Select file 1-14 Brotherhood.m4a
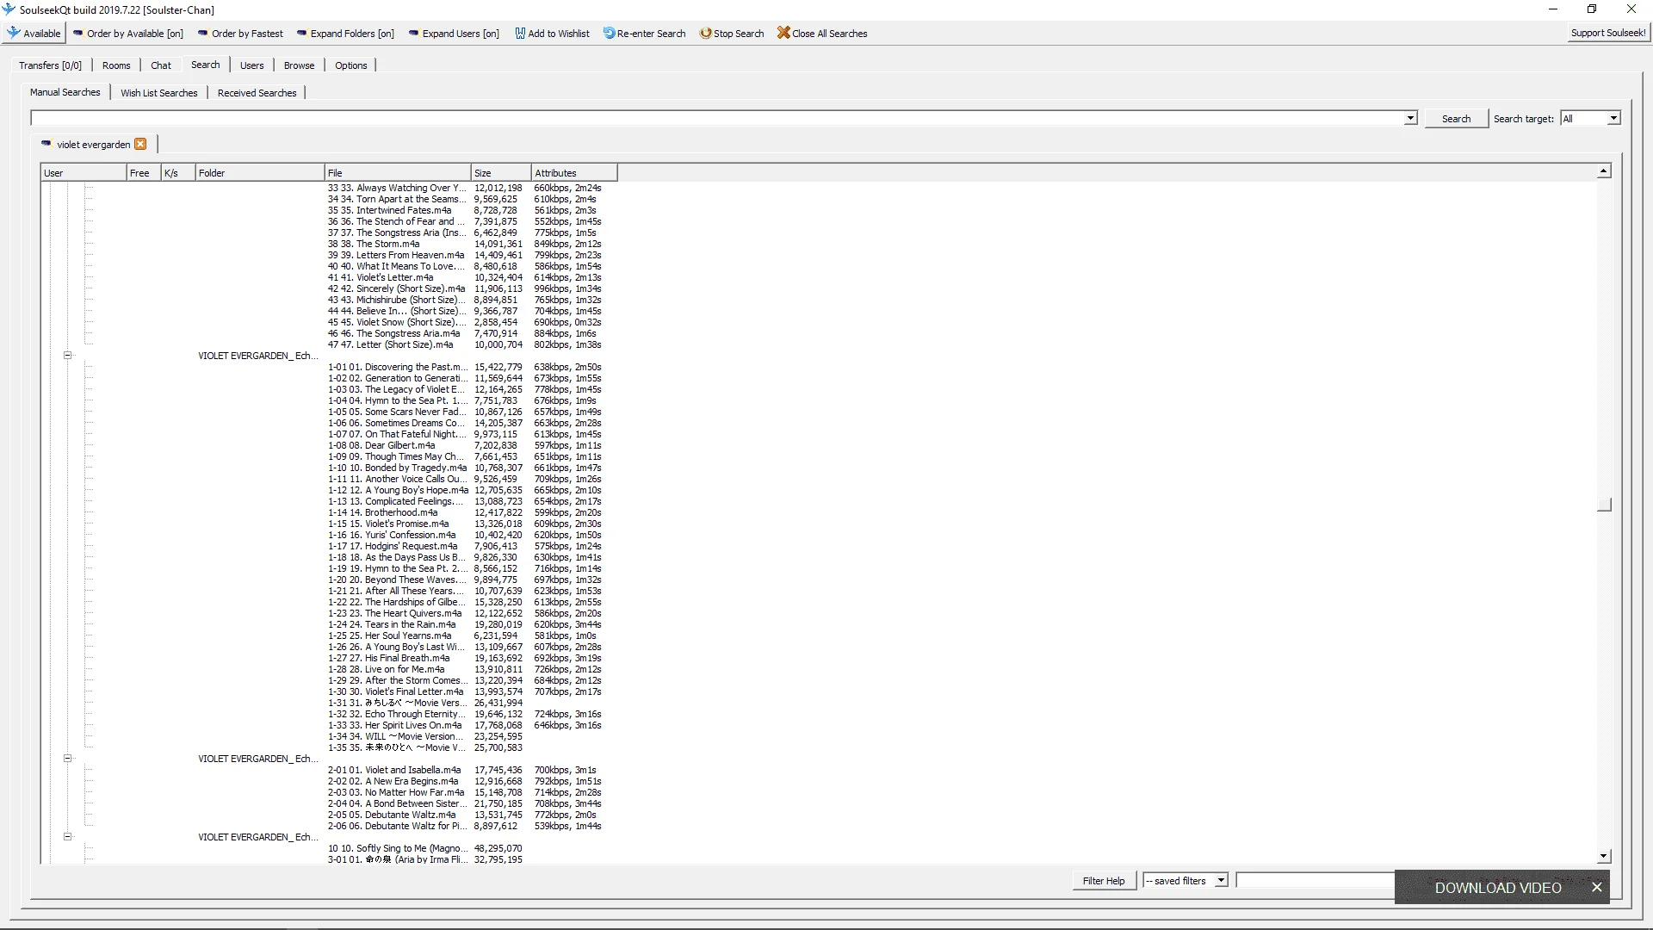 coord(382,512)
